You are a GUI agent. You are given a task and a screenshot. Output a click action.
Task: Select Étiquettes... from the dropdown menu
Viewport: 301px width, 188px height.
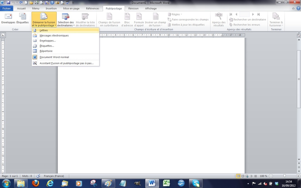(x=65, y=46)
